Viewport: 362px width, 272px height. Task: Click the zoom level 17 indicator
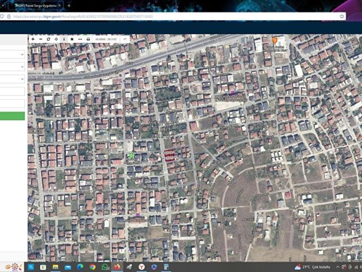[x=124, y=39]
